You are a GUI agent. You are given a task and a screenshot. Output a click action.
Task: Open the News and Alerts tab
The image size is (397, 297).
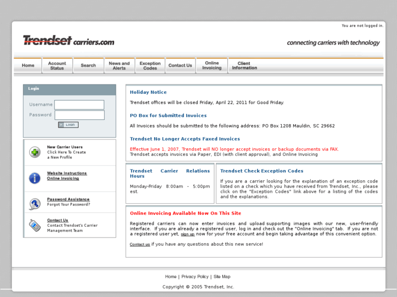pos(119,66)
